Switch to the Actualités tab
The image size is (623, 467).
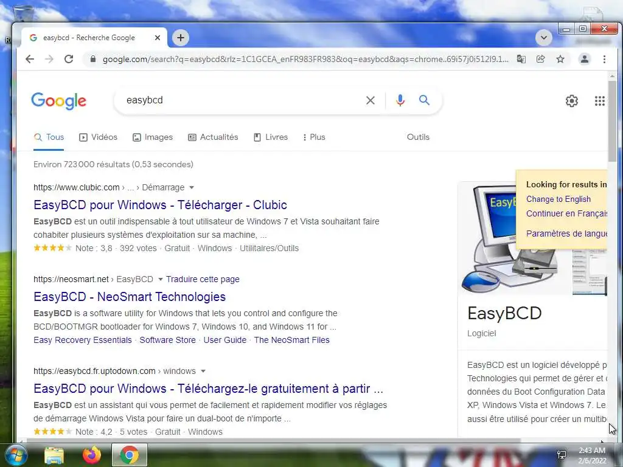(x=213, y=137)
